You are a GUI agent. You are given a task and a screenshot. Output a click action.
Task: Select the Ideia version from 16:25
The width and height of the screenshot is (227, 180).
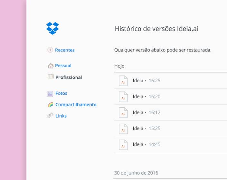pyautogui.click(x=170, y=81)
